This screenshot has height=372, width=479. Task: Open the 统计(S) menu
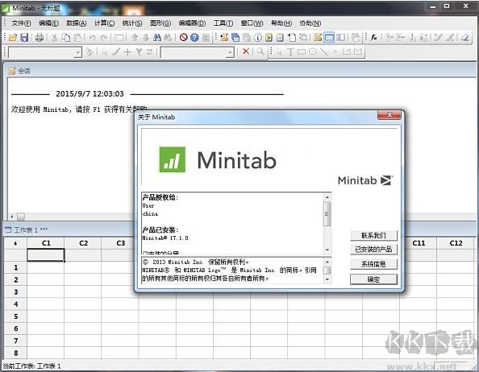(132, 23)
